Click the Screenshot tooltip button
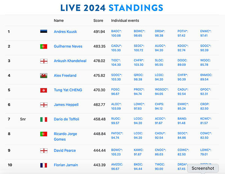The height and width of the screenshot is (174, 225). point(203,168)
